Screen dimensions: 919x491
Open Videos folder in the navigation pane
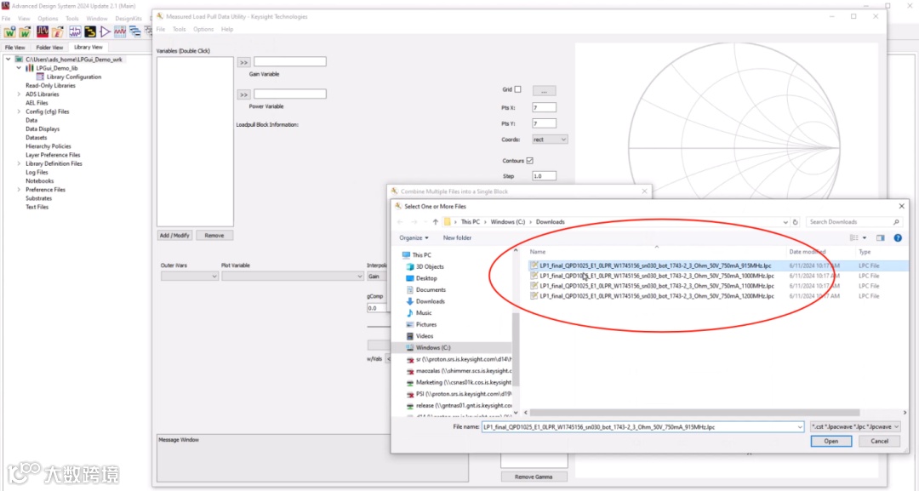coord(425,336)
